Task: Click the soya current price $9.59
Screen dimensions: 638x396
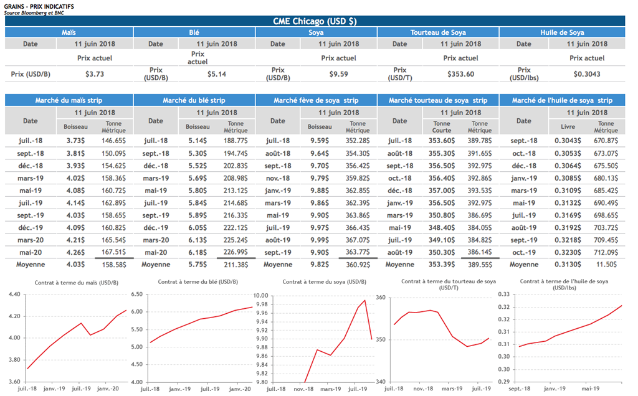Action: (x=338, y=74)
